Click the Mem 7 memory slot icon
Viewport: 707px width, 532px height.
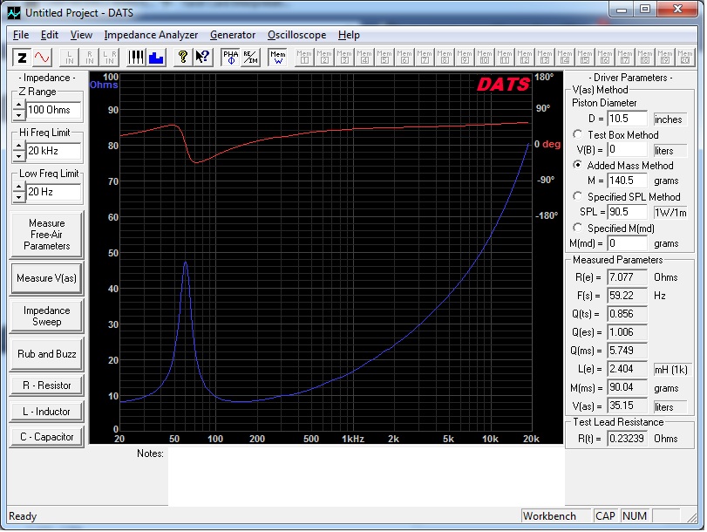[x=425, y=58]
